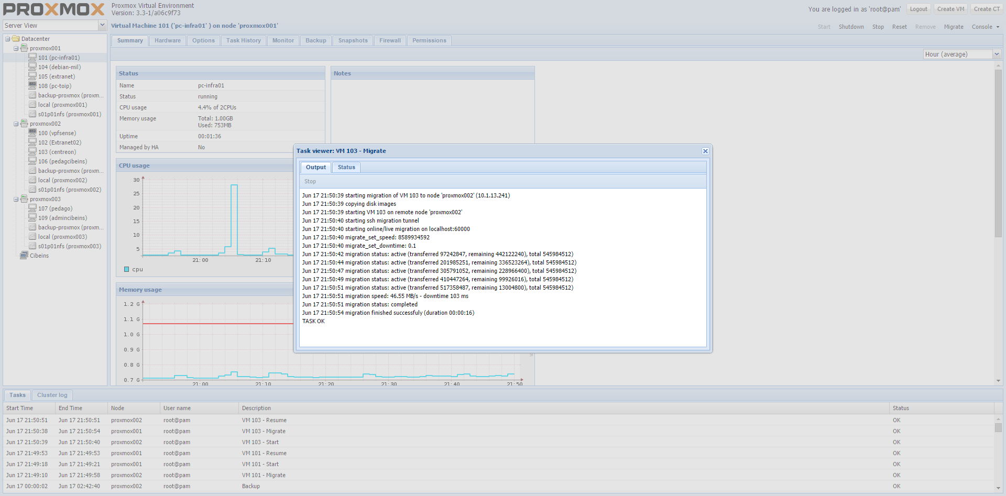
Task: Close the Task viewer dialog
Action: [705, 151]
